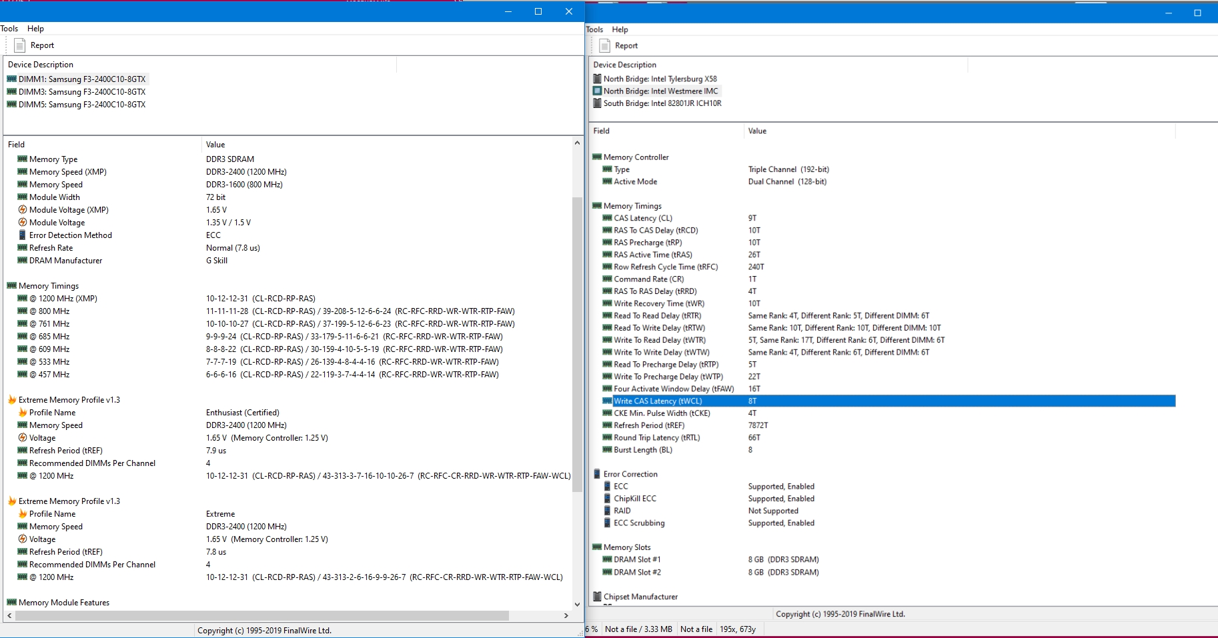
Task: Click Report button in right window
Action: 618,45
